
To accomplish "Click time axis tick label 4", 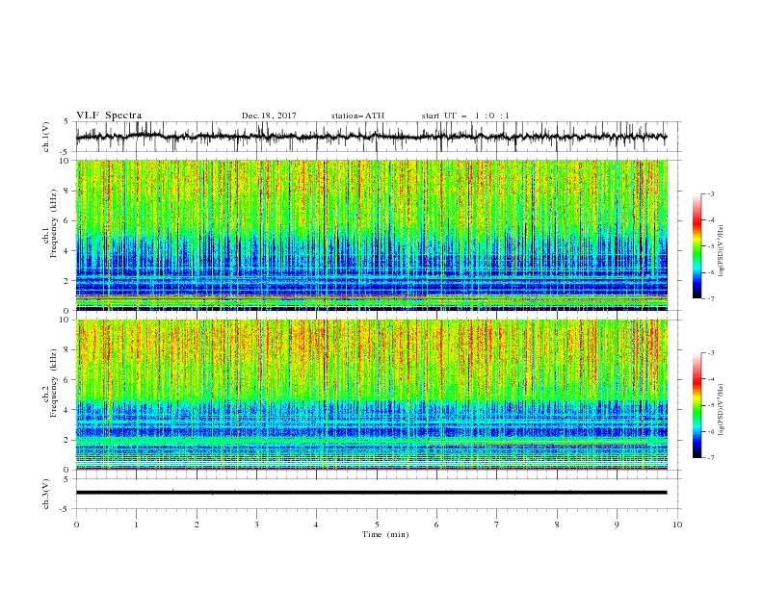I will [316, 525].
